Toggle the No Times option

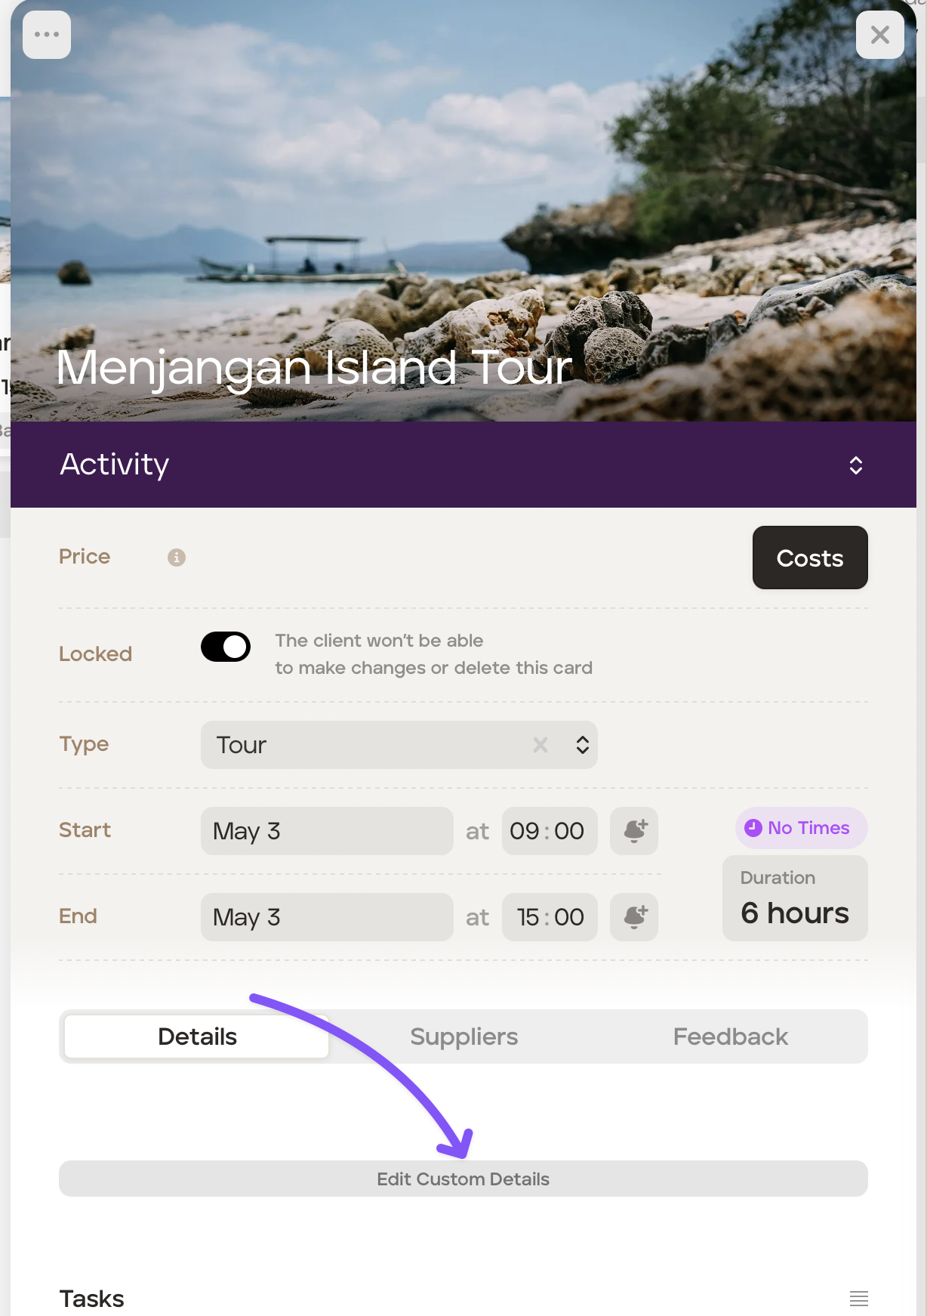tap(802, 828)
